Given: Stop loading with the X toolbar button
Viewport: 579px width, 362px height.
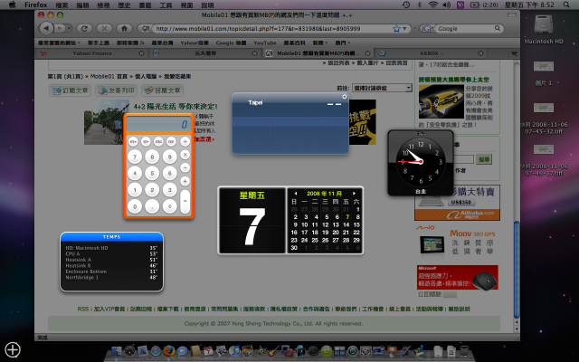Looking at the screenshot, I should [x=105, y=28].
